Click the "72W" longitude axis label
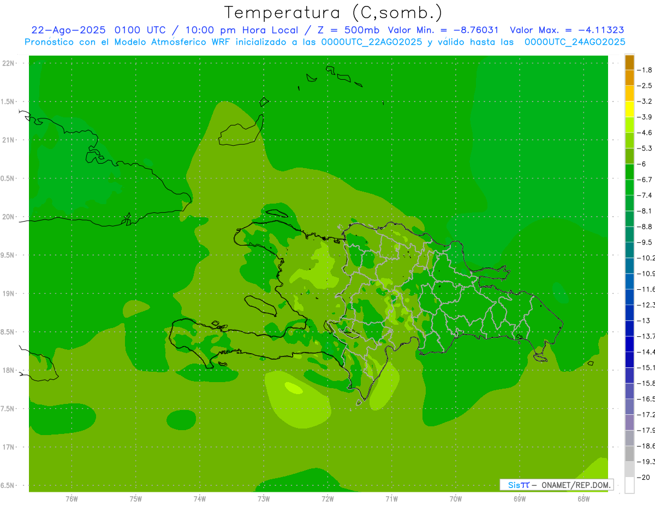 pos(327,499)
